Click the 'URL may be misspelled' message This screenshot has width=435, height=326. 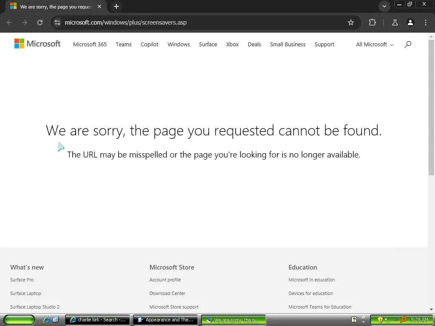214,155
